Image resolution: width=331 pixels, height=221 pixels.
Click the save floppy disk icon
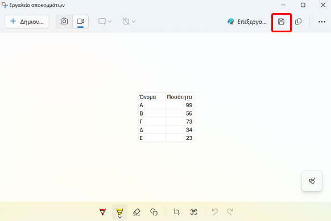pyautogui.click(x=281, y=22)
